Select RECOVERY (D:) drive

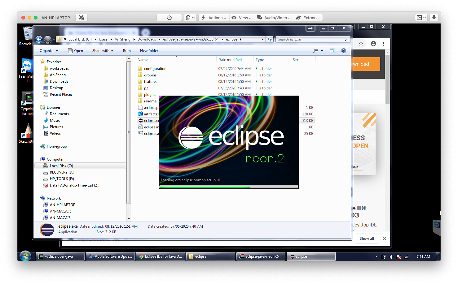[62, 172]
